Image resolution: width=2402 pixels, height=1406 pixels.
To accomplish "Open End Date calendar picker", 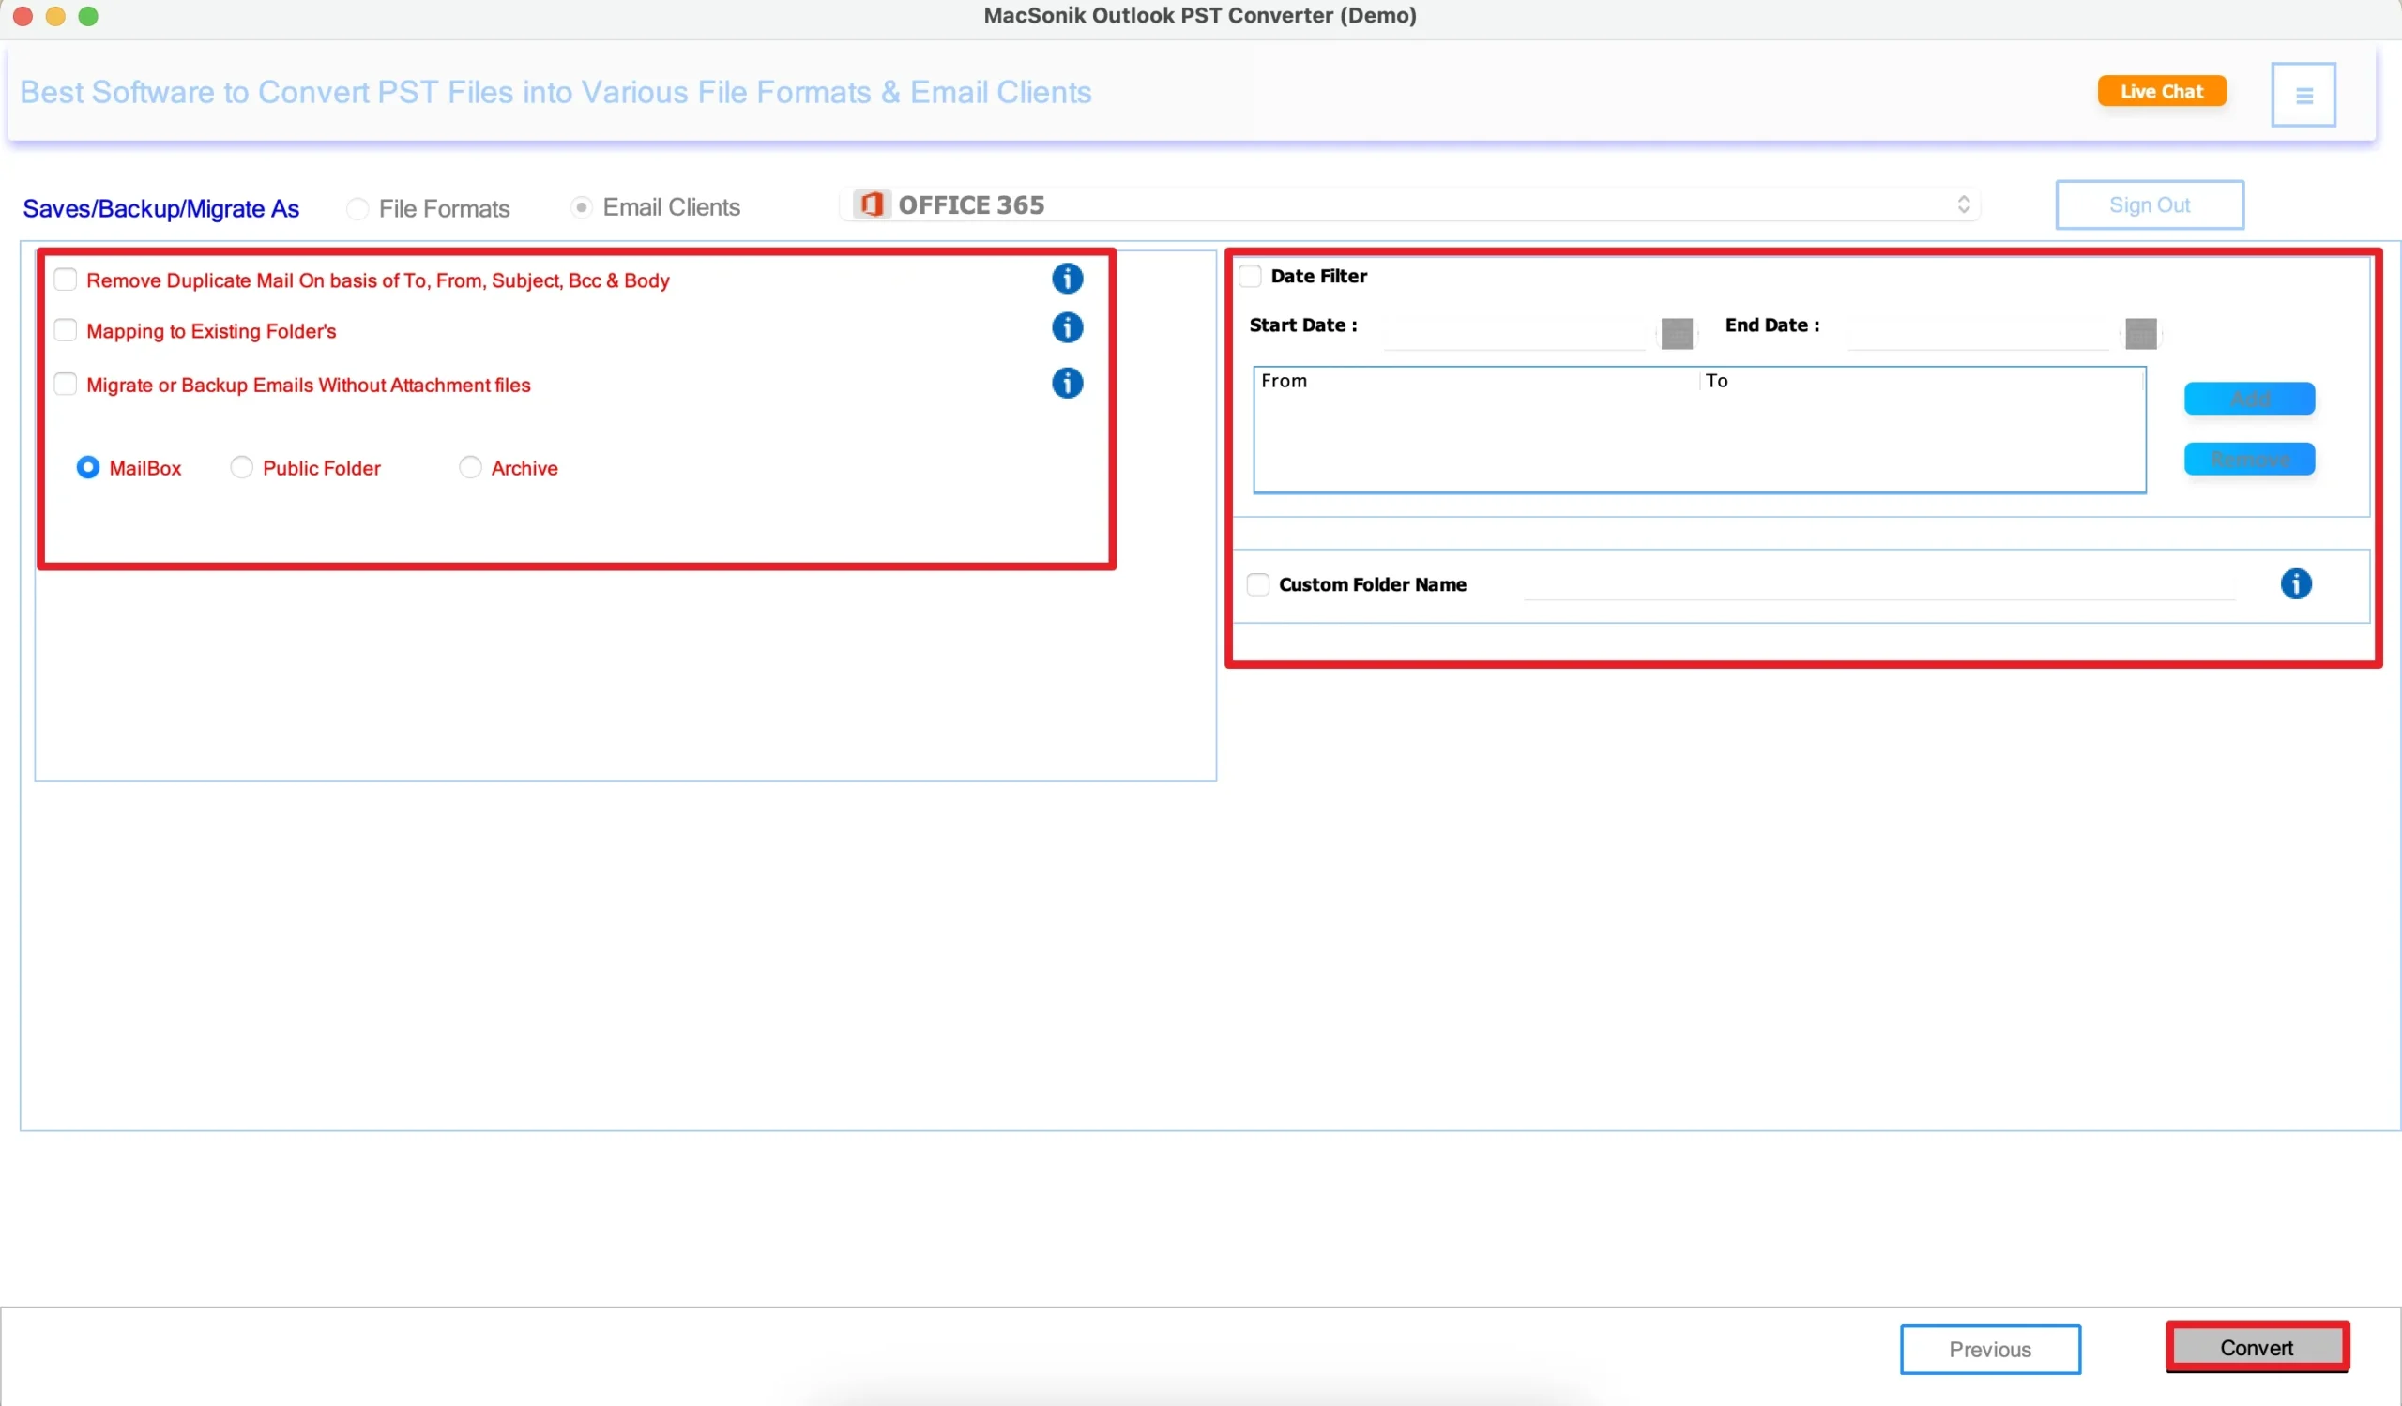I will pos(2141,333).
